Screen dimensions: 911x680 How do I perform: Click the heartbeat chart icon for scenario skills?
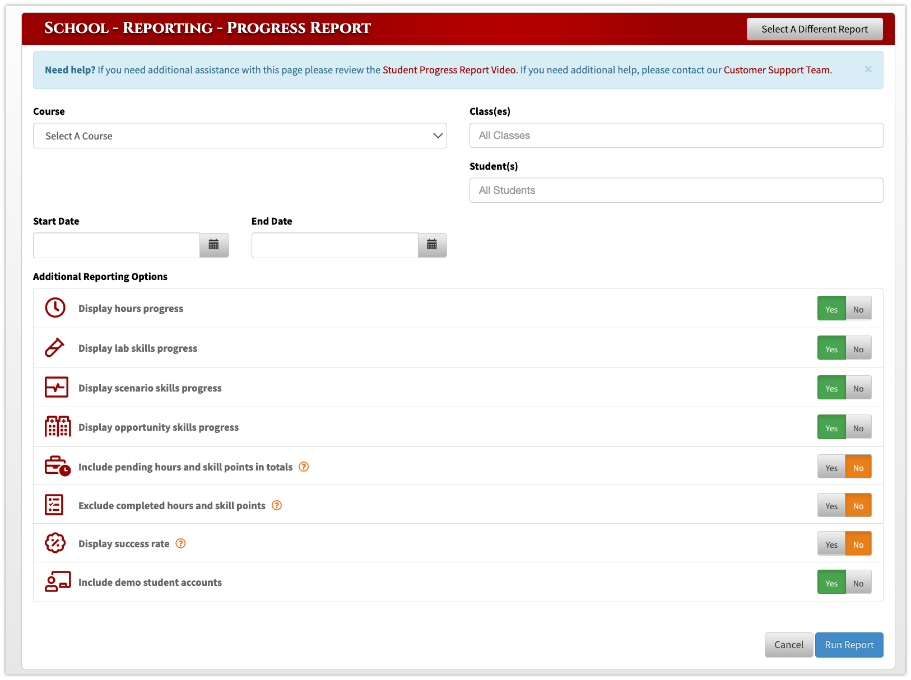pyautogui.click(x=57, y=387)
